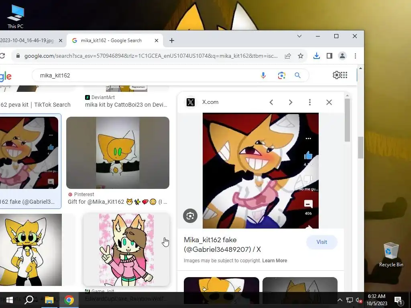Select the Mika_kit162 fake result thumbnail

coord(29,153)
